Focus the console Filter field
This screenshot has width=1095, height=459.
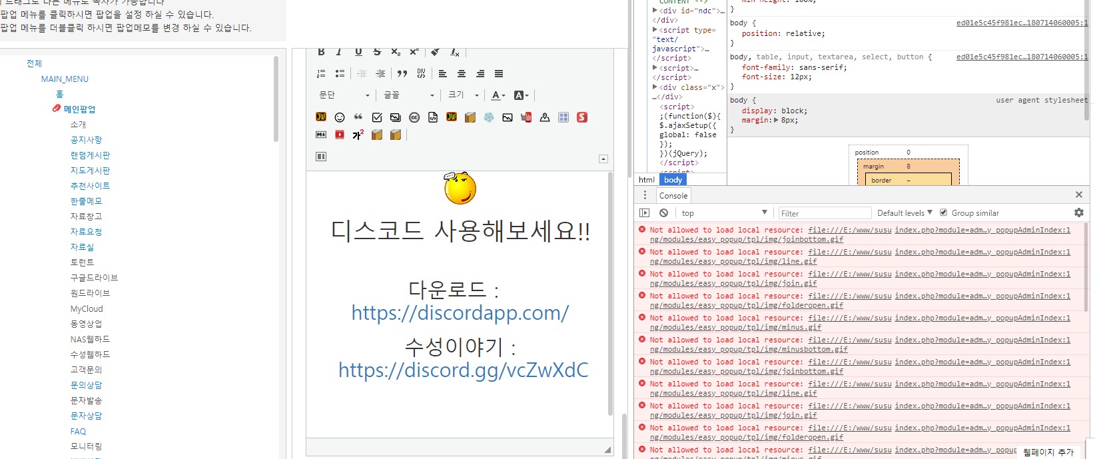pyautogui.click(x=825, y=213)
